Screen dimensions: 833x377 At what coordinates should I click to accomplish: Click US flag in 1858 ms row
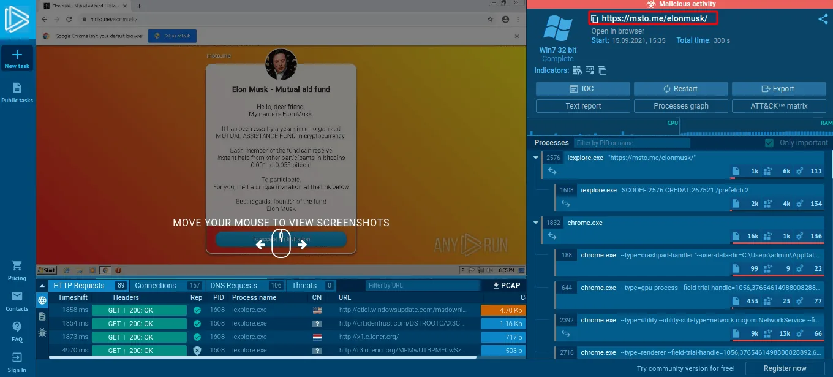click(317, 310)
